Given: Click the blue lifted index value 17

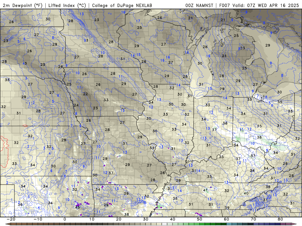Looking at the screenshot, I should [138, 21].
